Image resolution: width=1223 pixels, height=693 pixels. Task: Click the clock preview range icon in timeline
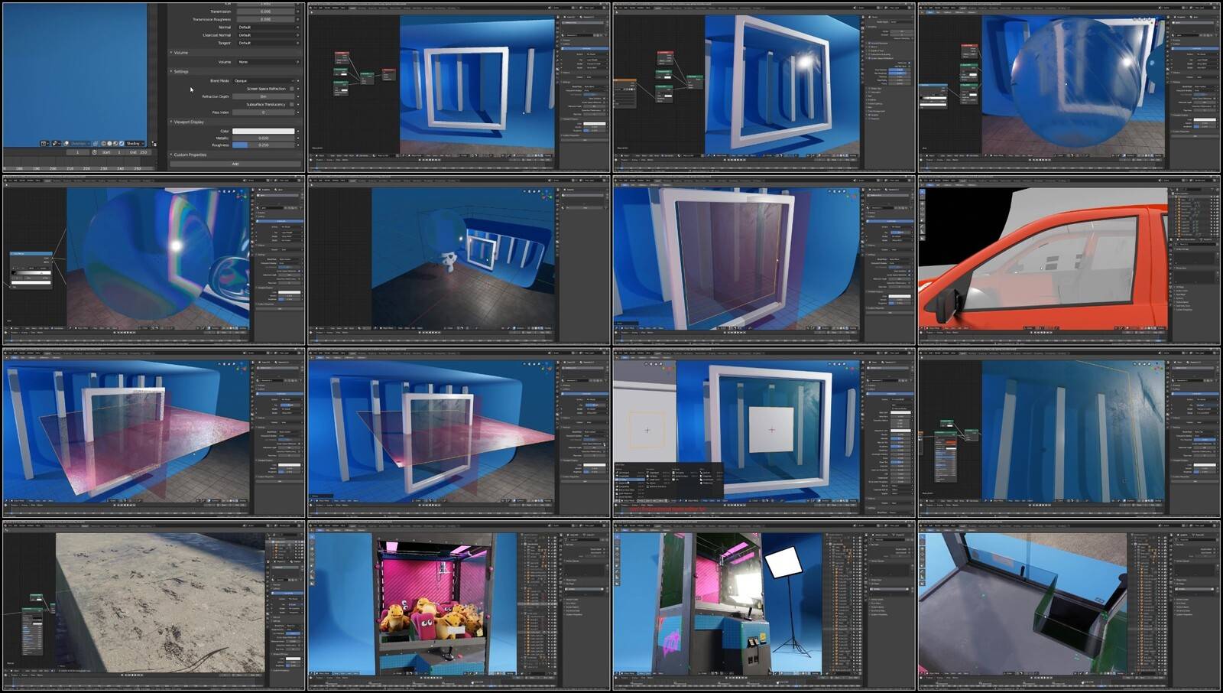click(x=94, y=152)
